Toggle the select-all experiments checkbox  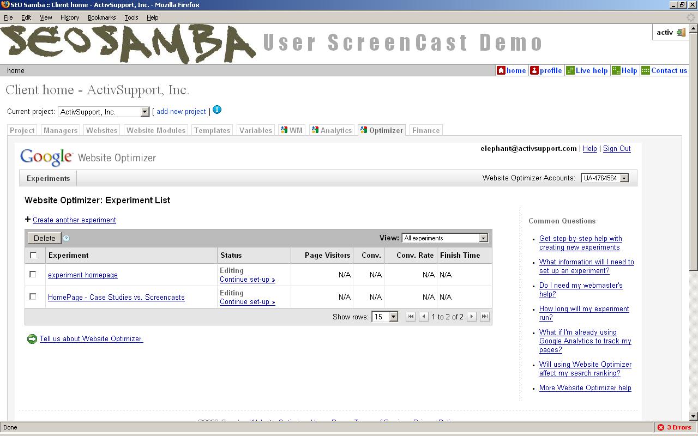click(x=33, y=255)
